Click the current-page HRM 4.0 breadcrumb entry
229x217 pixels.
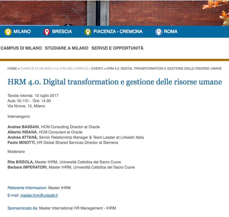coord(164,69)
